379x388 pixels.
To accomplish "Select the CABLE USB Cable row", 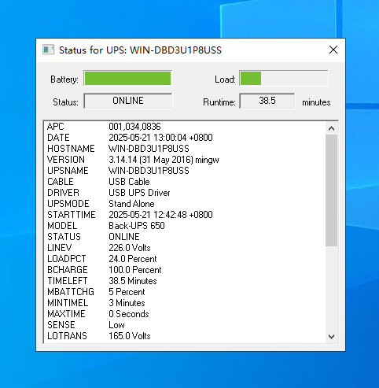I will 185,182.
